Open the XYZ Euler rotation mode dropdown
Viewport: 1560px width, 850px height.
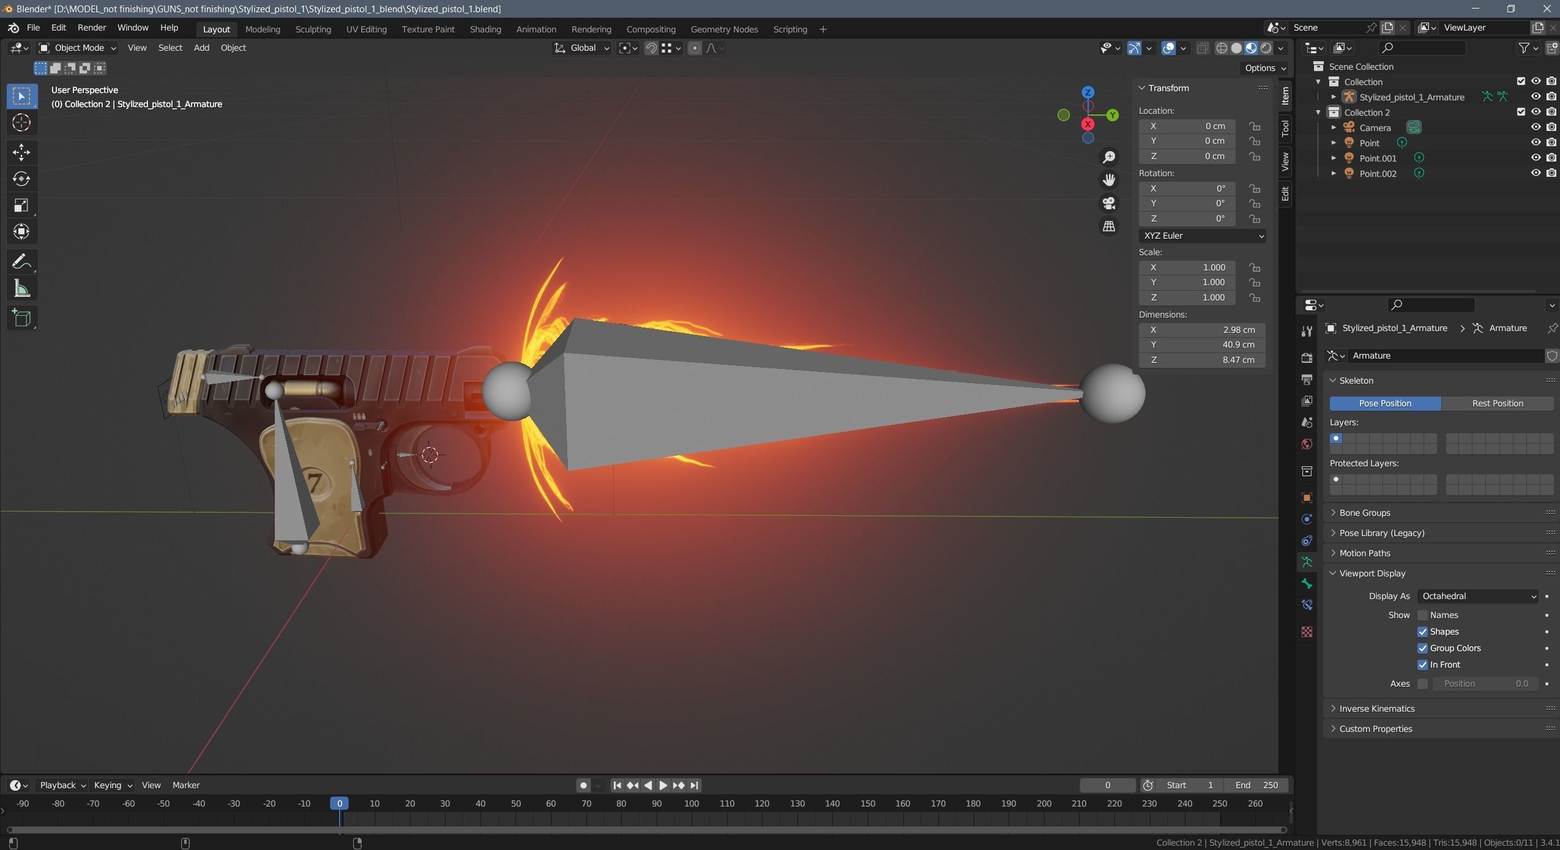tap(1202, 236)
